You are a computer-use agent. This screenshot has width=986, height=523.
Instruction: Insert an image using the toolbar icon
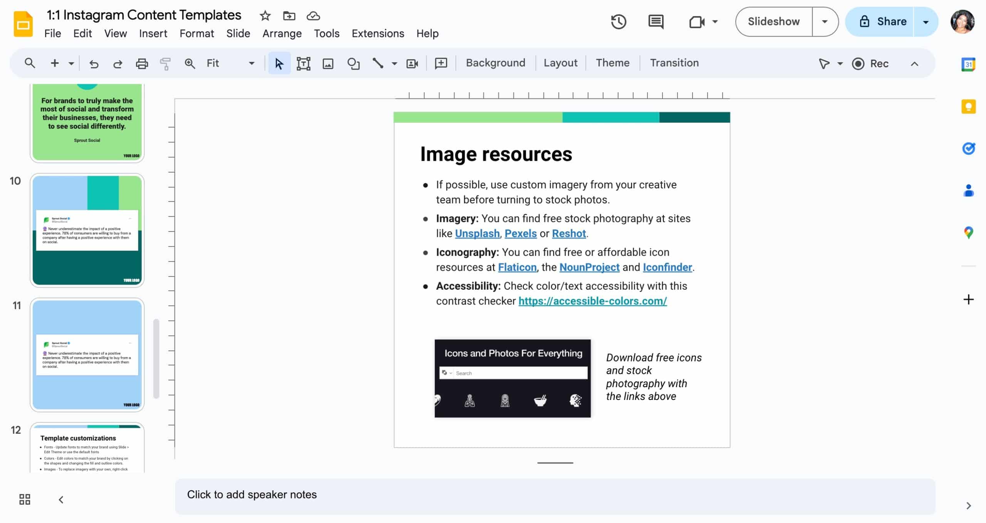[x=328, y=63]
